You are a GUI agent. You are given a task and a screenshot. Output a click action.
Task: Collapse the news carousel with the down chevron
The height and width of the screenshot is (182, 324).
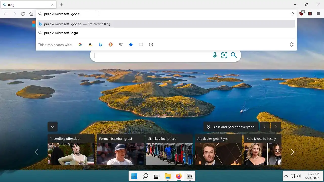53,127
